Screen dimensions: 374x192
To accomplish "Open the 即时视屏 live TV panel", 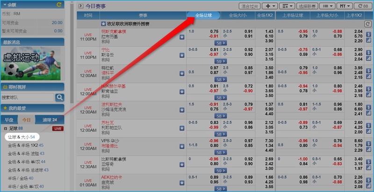I will 32,87.
